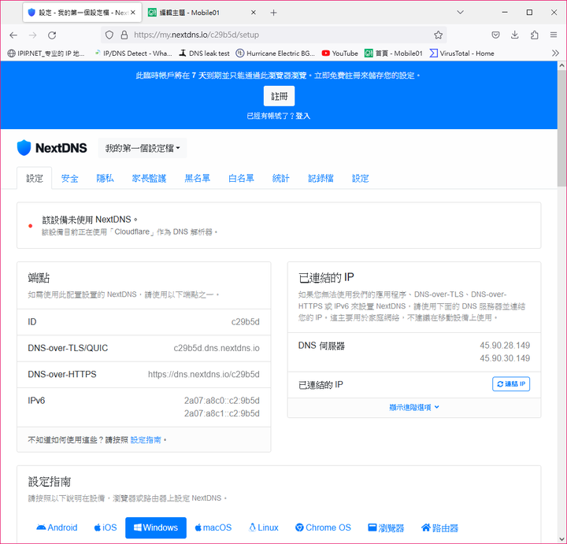Reload the page with refresh icon
Viewport: 567px width, 544px height.
point(52,35)
